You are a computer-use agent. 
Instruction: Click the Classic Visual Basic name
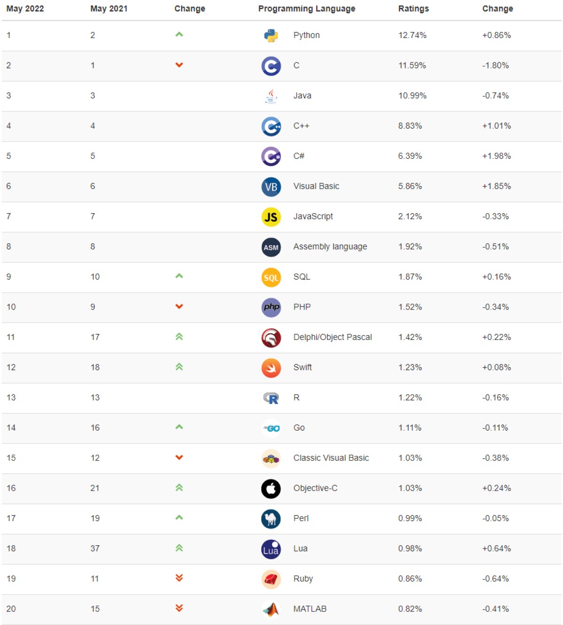pos(331,458)
